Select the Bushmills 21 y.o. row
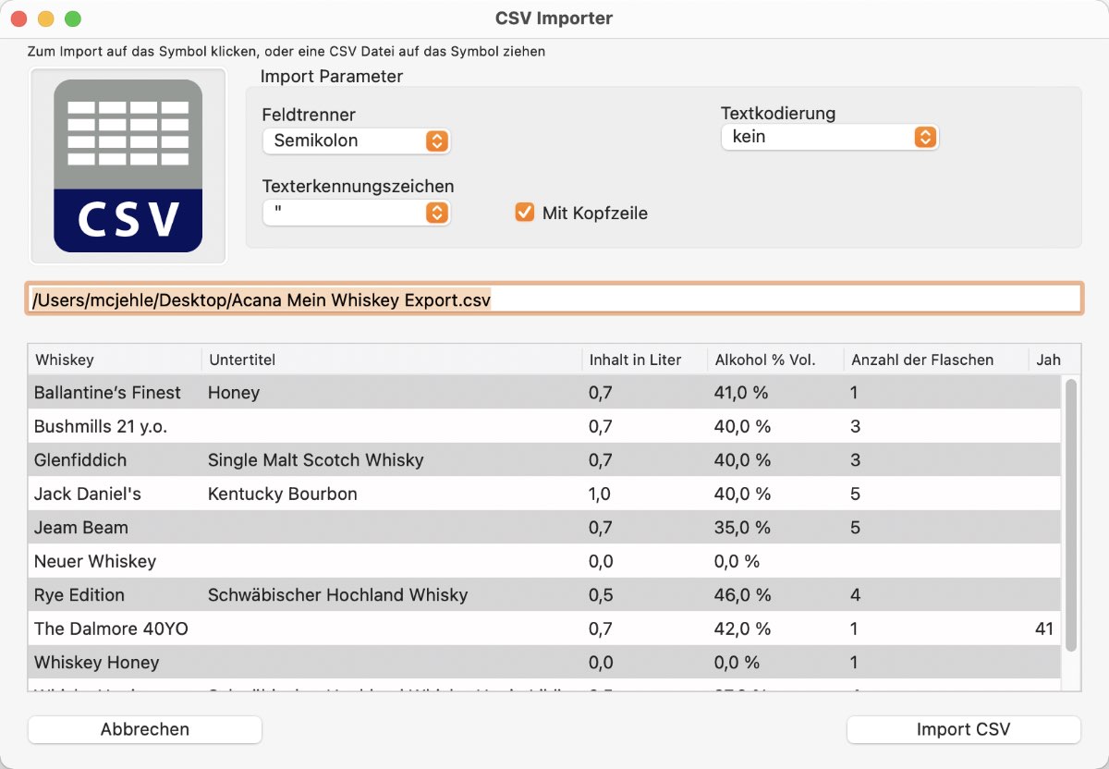Screen dimensions: 1109x769 544,426
